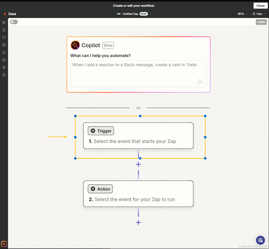Open the circular status icon in sidebar
The width and height of the screenshot is (269, 249).
[x=4, y=60]
